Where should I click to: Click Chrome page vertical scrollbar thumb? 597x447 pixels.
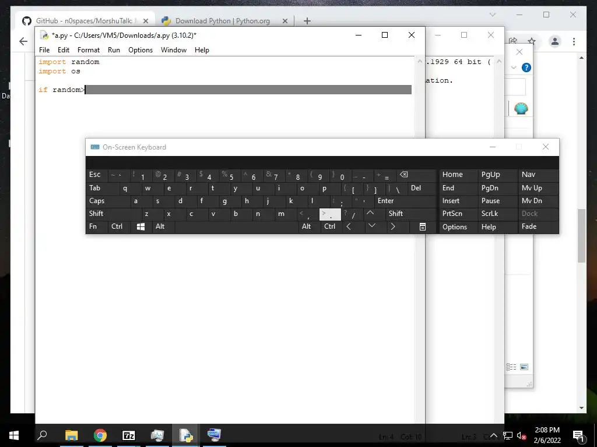581,236
